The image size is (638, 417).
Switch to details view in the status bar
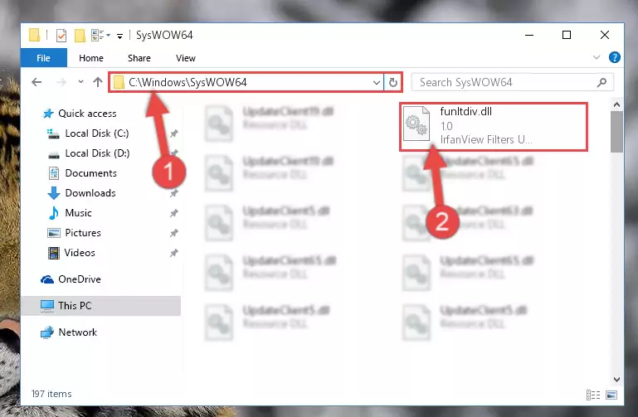(593, 395)
